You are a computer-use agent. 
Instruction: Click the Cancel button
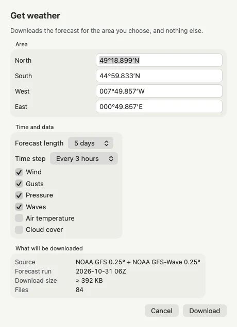tap(162, 311)
